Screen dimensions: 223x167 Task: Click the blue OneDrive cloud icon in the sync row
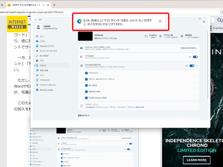point(81,48)
